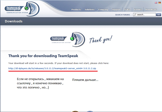
Task: Click the Downloads page title
Action: click(x=14, y=21)
